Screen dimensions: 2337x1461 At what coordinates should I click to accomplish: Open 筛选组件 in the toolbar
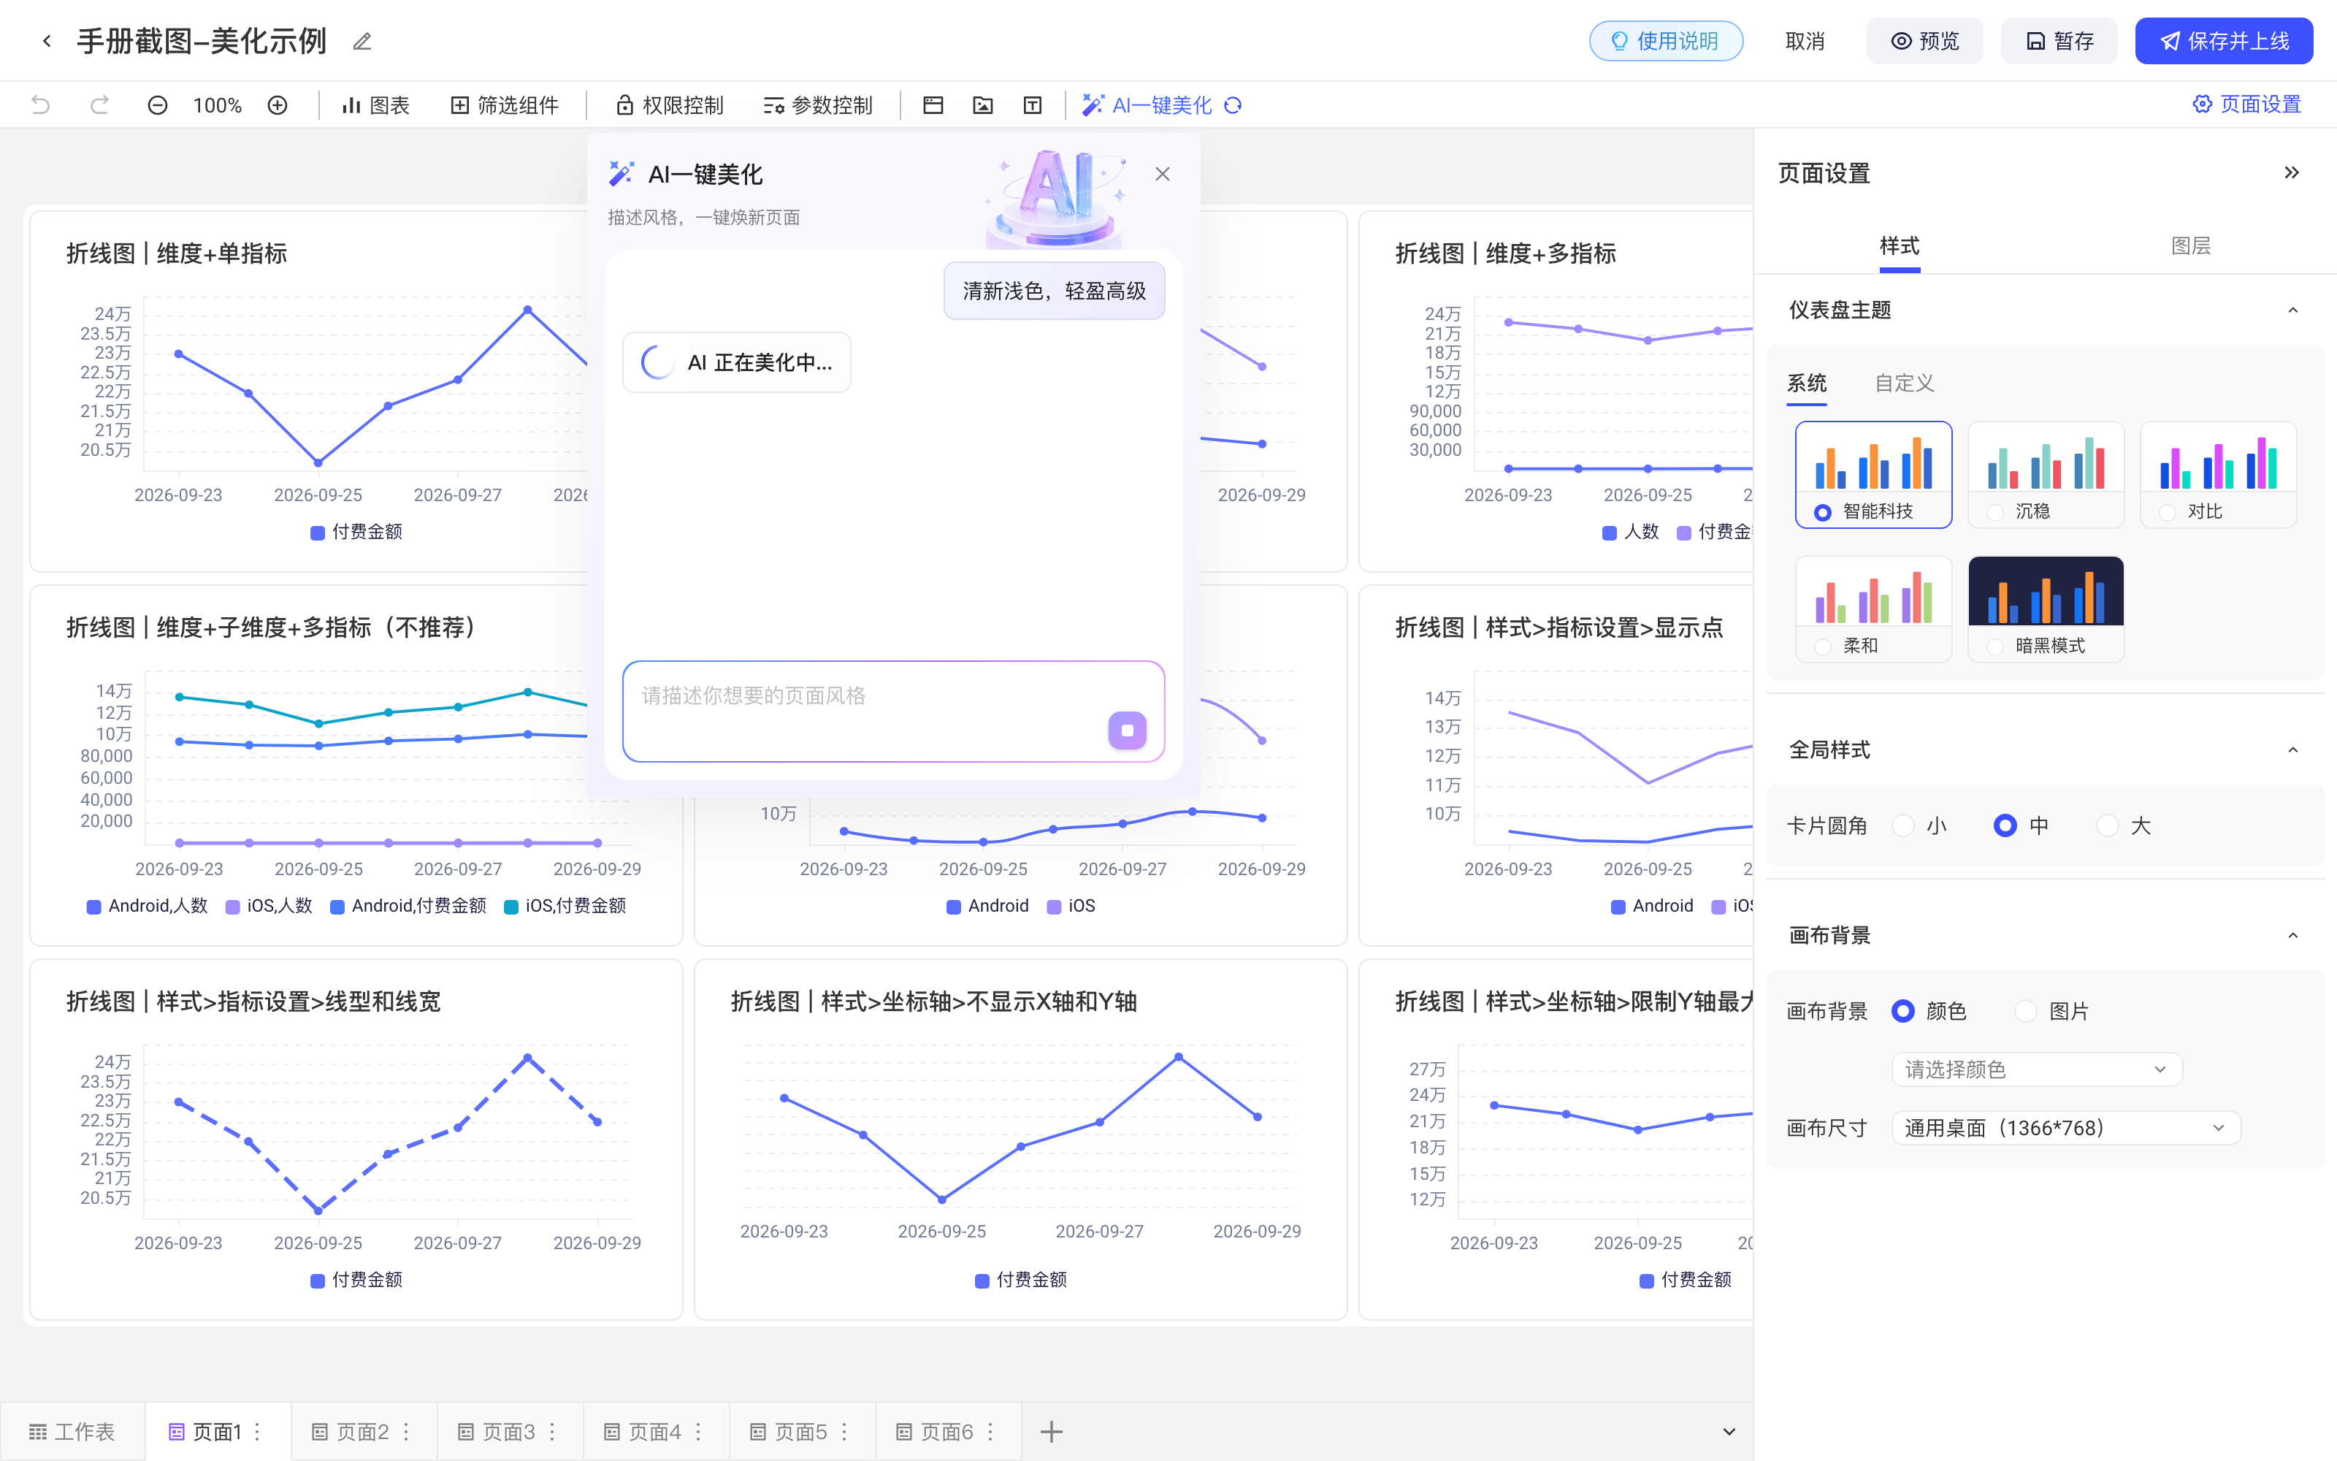[x=504, y=104]
